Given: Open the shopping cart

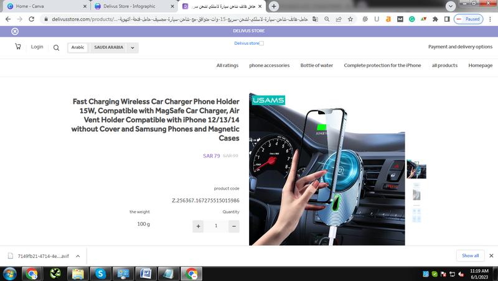Looking at the screenshot, I should pyautogui.click(x=18, y=47).
